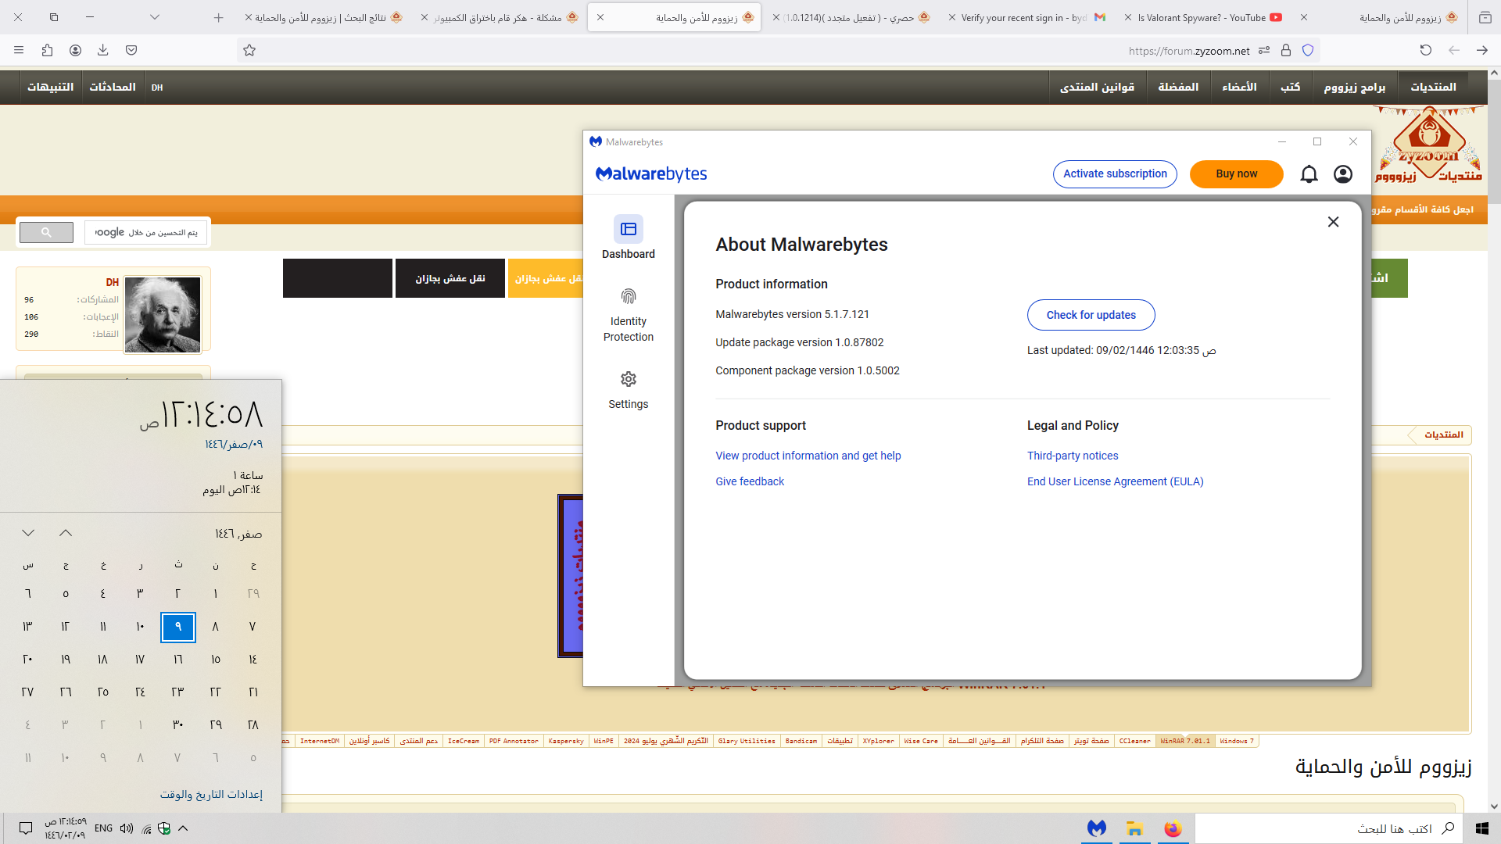Viewport: 1501px width, 844px height.
Task: Click Check for updates button
Action: 1091,315
